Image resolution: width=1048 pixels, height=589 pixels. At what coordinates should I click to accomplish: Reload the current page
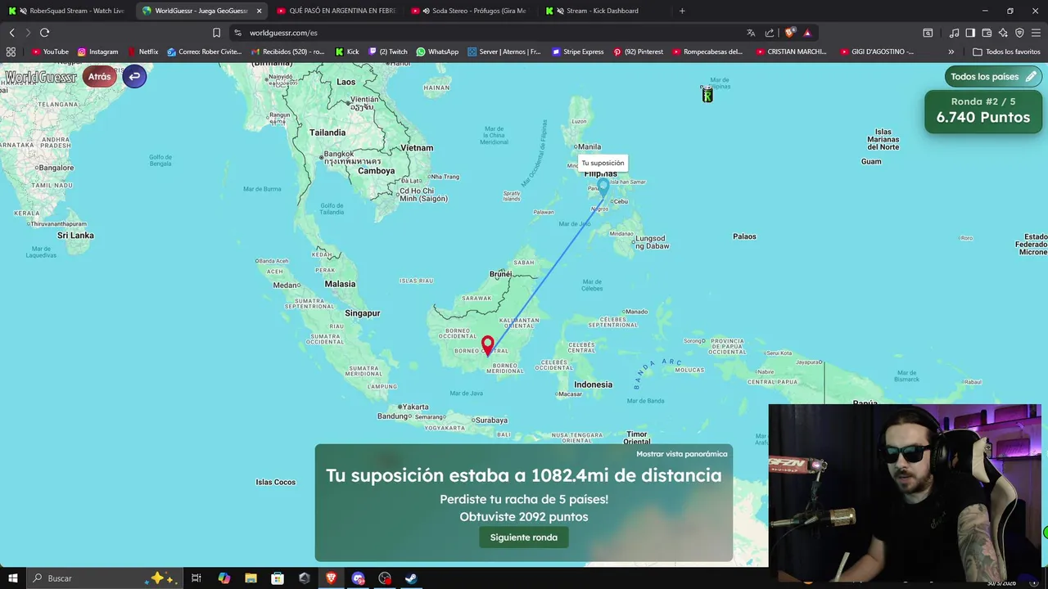click(44, 33)
